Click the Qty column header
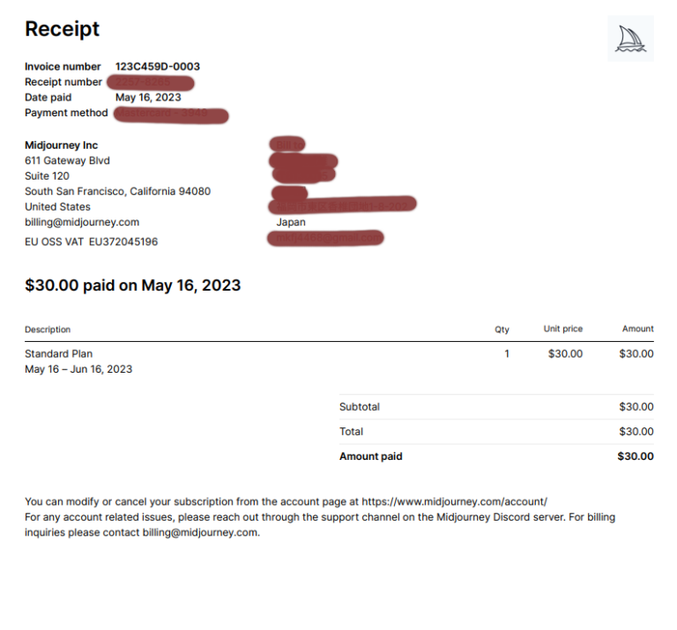 [502, 330]
